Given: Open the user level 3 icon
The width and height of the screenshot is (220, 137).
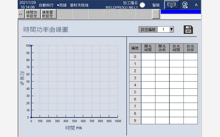Looking at the screenshot, I should click(x=185, y=5).
